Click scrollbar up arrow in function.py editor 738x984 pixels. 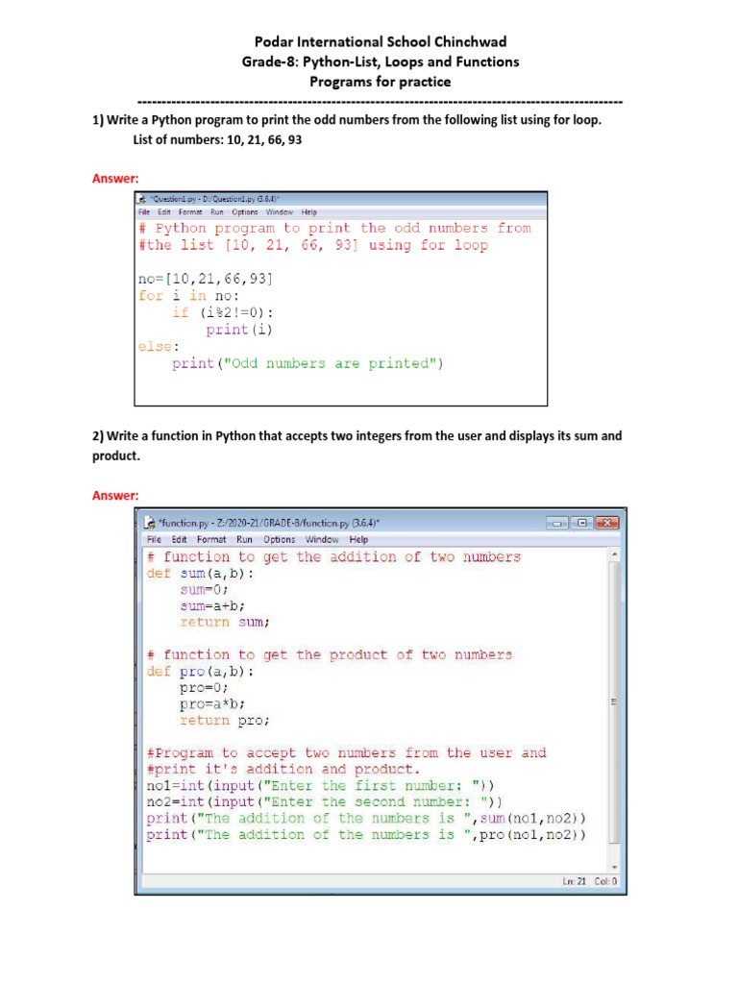(614, 554)
